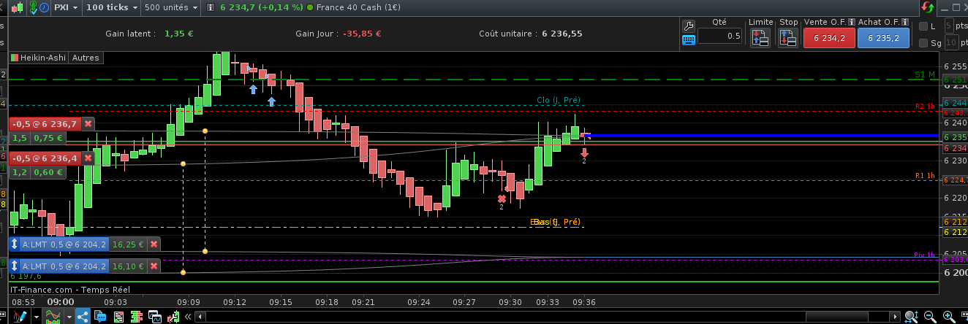
Task: Click the red X trade marker on chart
Action: 502,198
